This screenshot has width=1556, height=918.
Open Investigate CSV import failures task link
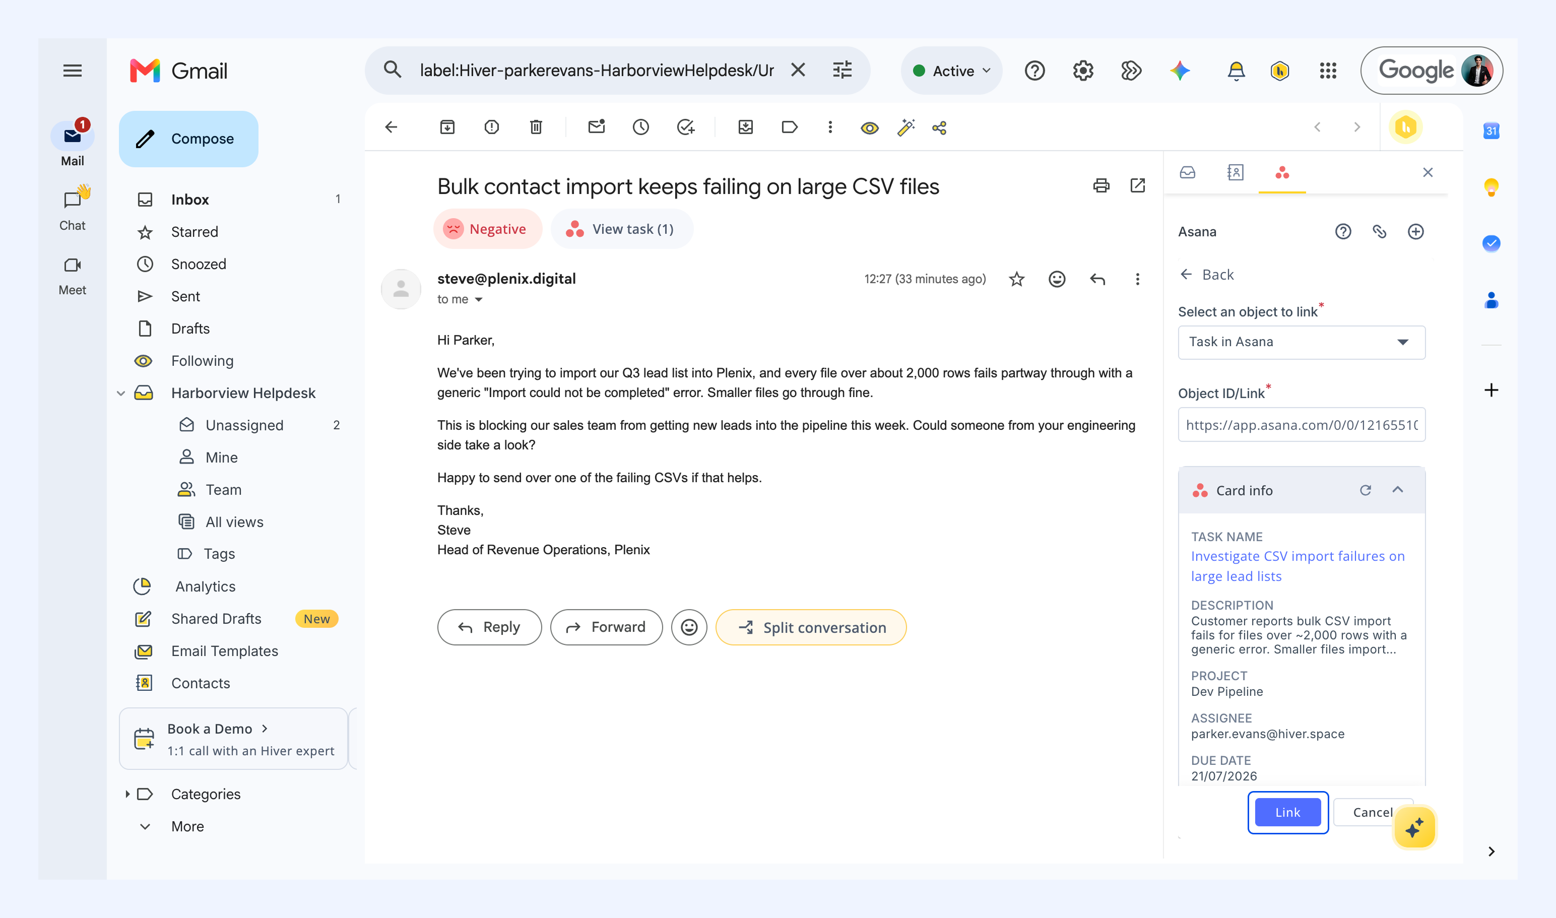[1298, 566]
